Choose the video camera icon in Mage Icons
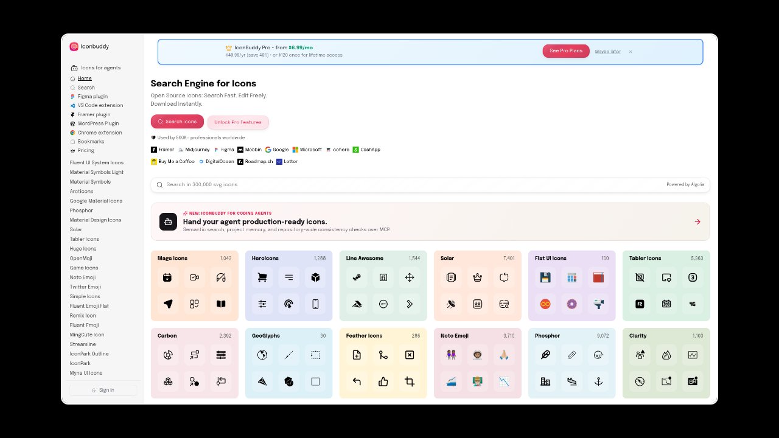This screenshot has height=438, width=779. 195,277
